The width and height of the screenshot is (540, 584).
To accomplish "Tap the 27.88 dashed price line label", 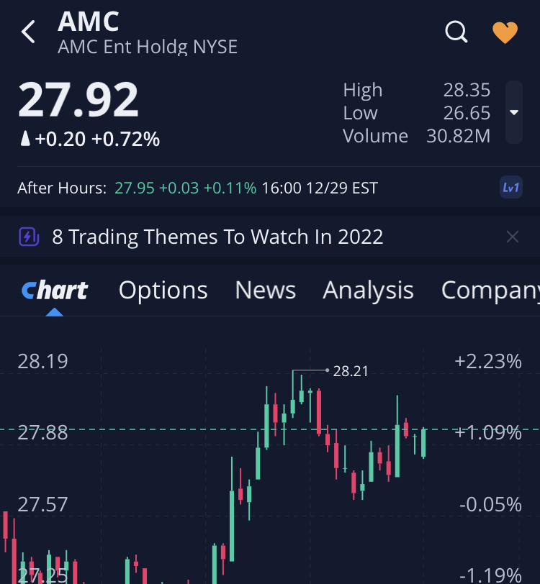I will (x=42, y=432).
